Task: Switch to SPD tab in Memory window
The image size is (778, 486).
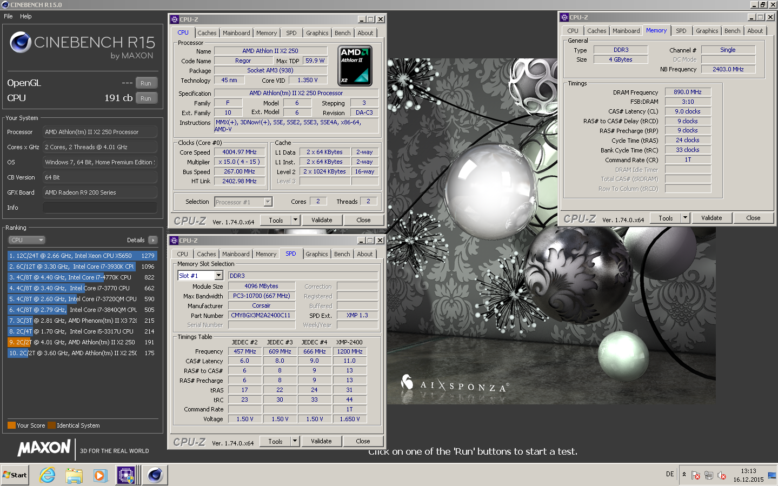Action: pos(681,31)
